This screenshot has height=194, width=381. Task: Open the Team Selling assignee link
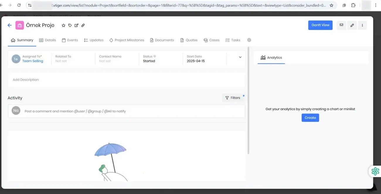point(33,61)
